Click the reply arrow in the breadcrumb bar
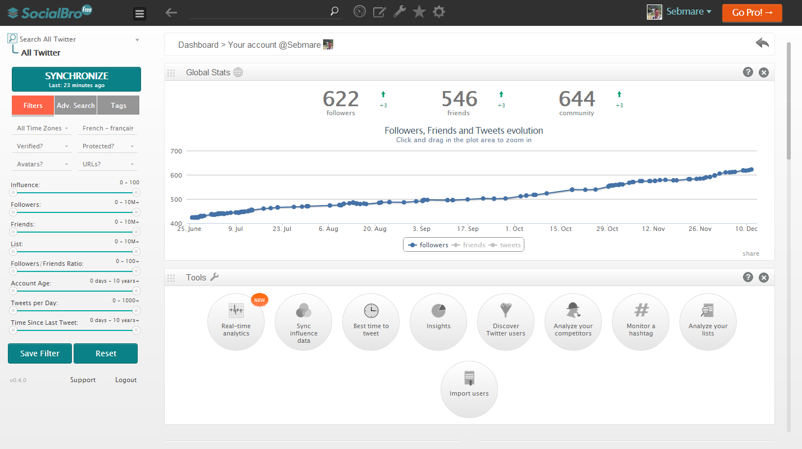The width and height of the screenshot is (802, 449). [762, 43]
